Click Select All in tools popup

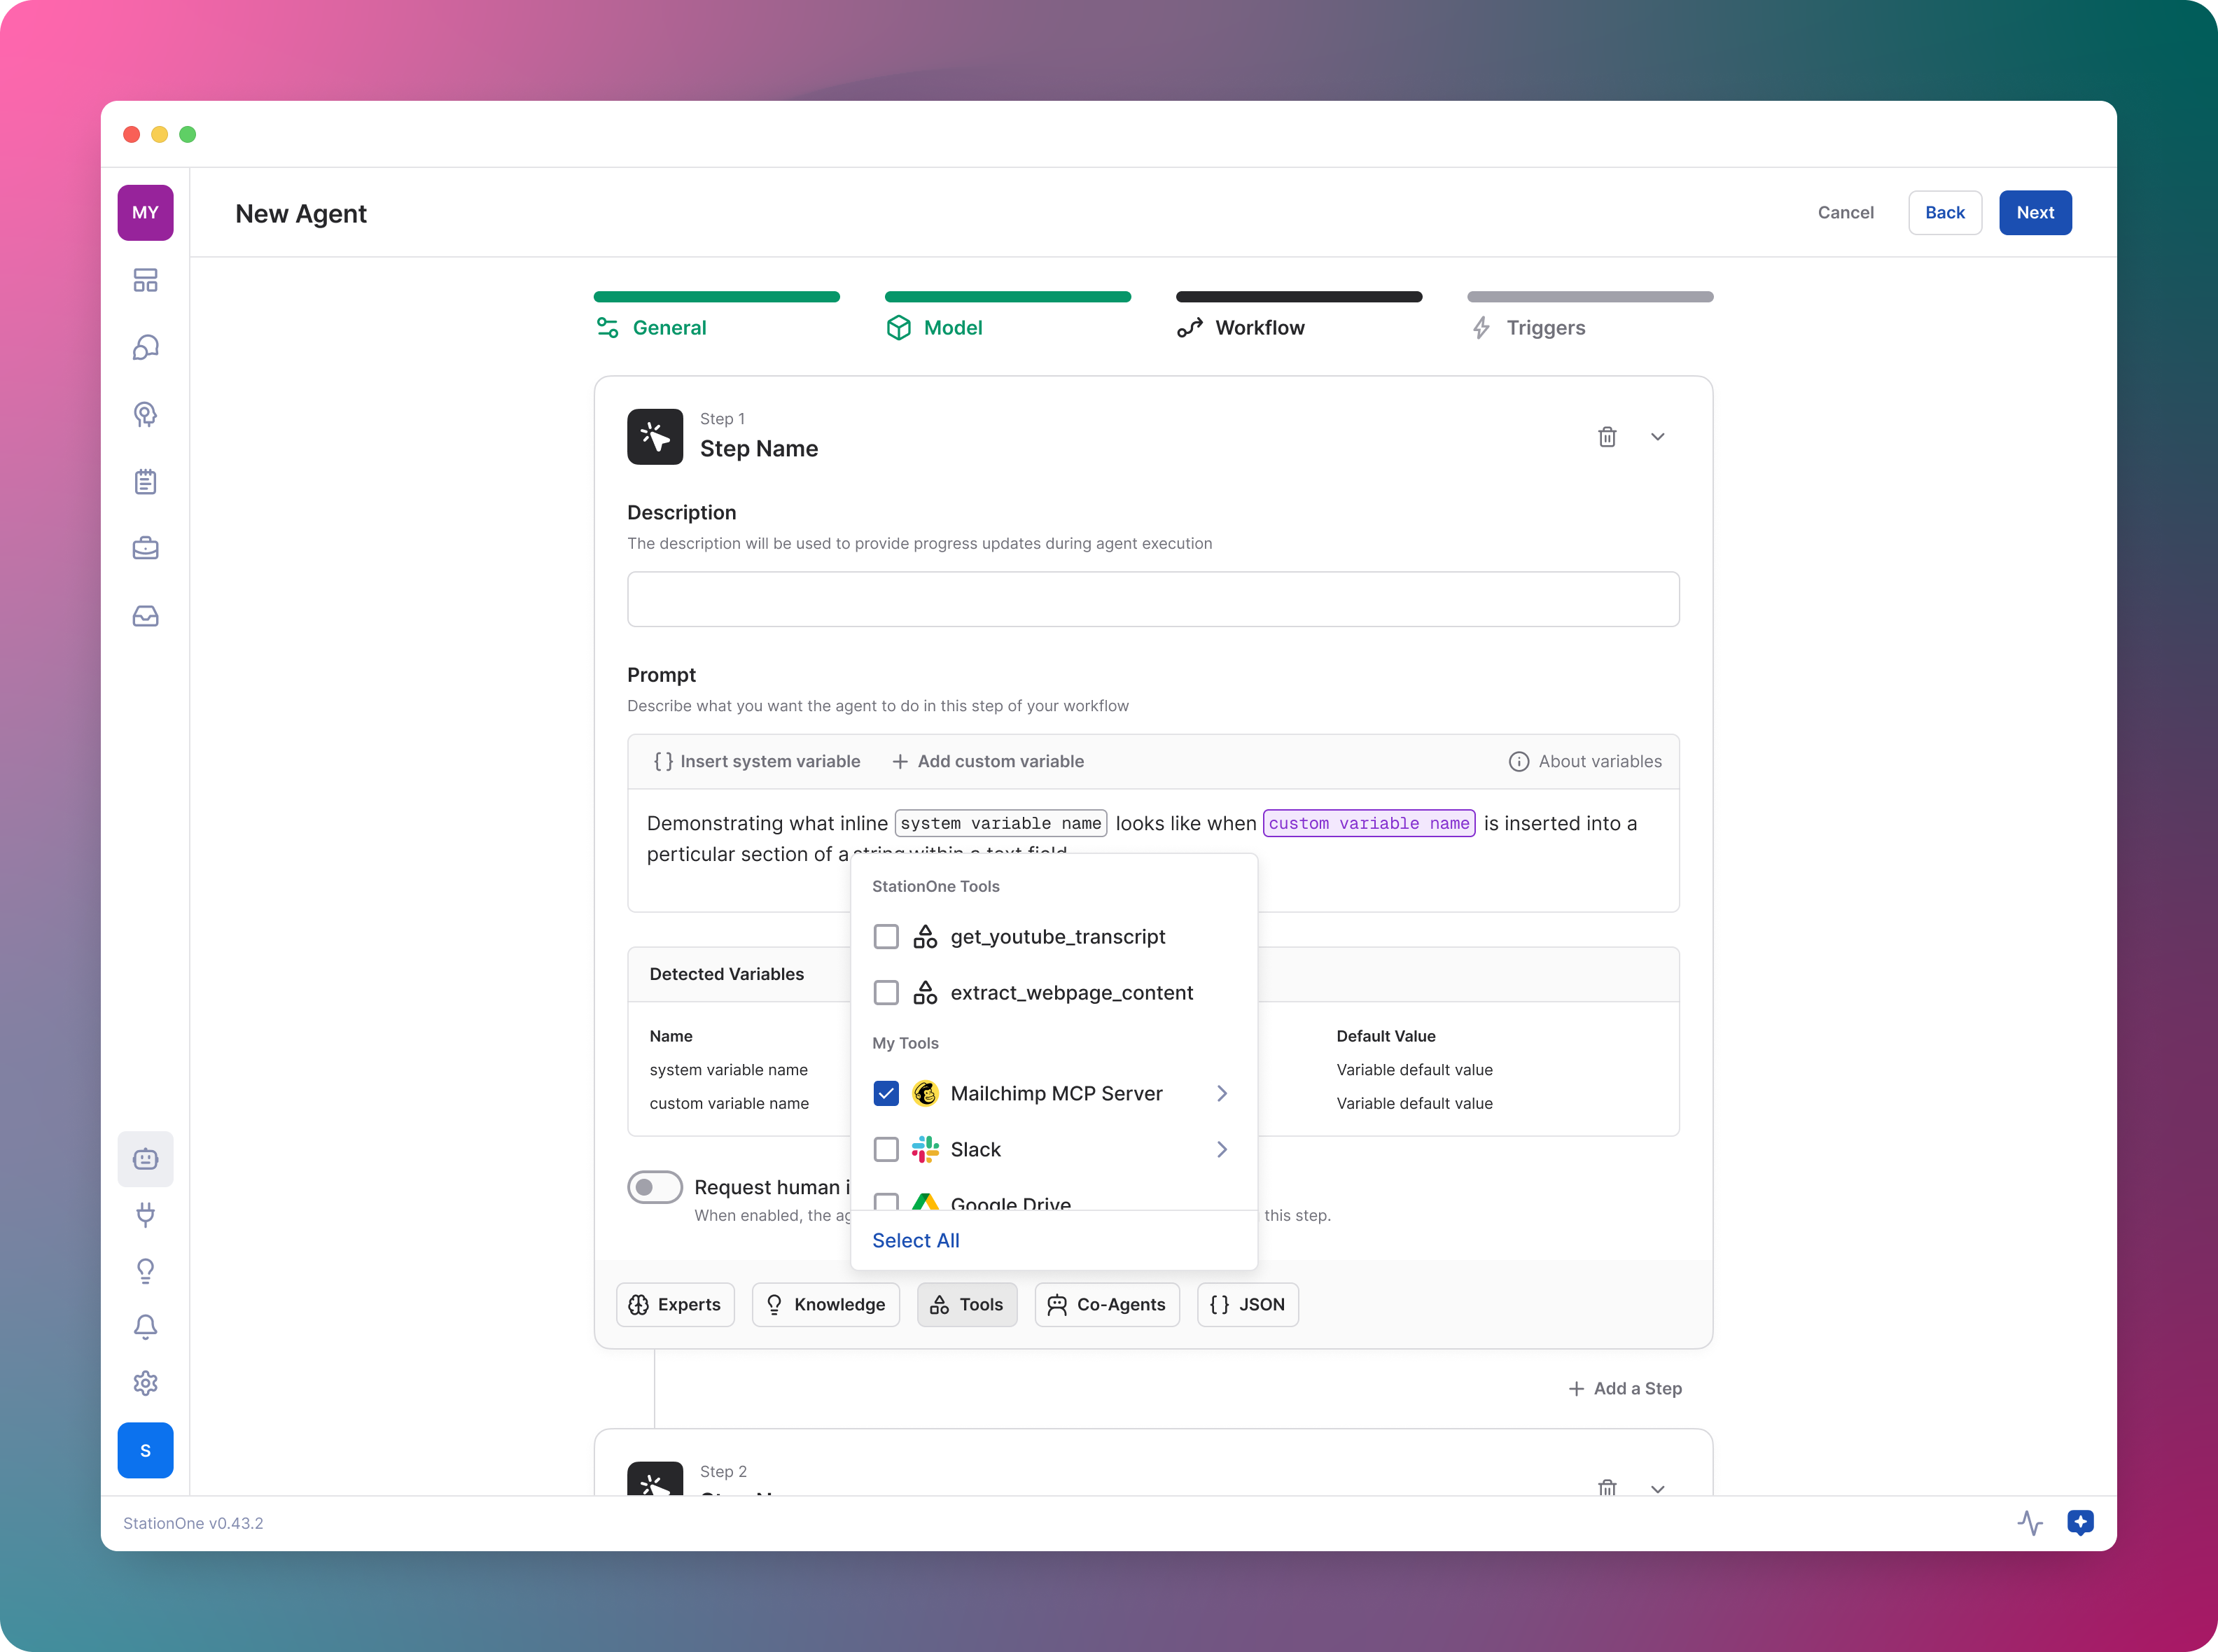click(x=915, y=1240)
